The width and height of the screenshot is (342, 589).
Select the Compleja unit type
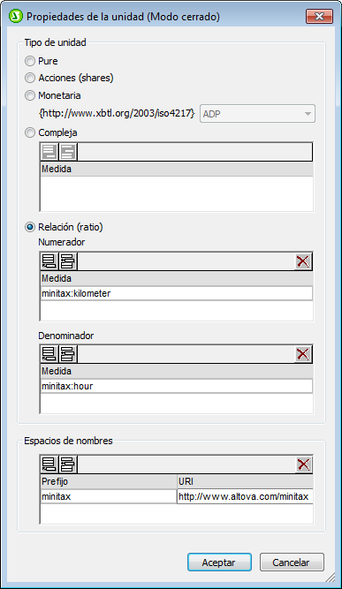pos(30,132)
